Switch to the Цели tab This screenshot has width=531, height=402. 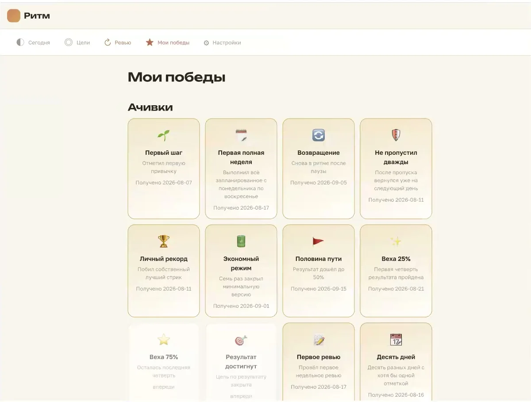pyautogui.click(x=77, y=42)
